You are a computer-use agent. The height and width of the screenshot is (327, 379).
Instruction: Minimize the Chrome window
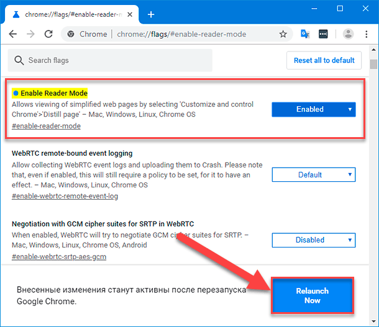(314, 9)
